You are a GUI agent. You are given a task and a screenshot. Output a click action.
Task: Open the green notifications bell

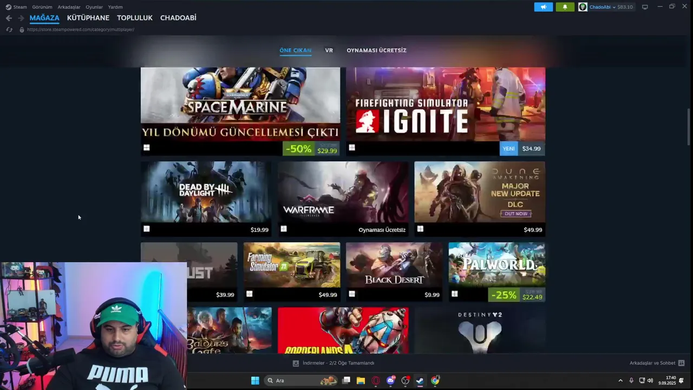(x=565, y=7)
